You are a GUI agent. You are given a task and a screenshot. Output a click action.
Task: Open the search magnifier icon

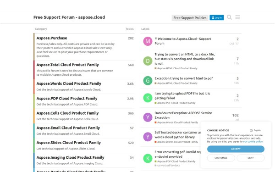pos(229,17)
